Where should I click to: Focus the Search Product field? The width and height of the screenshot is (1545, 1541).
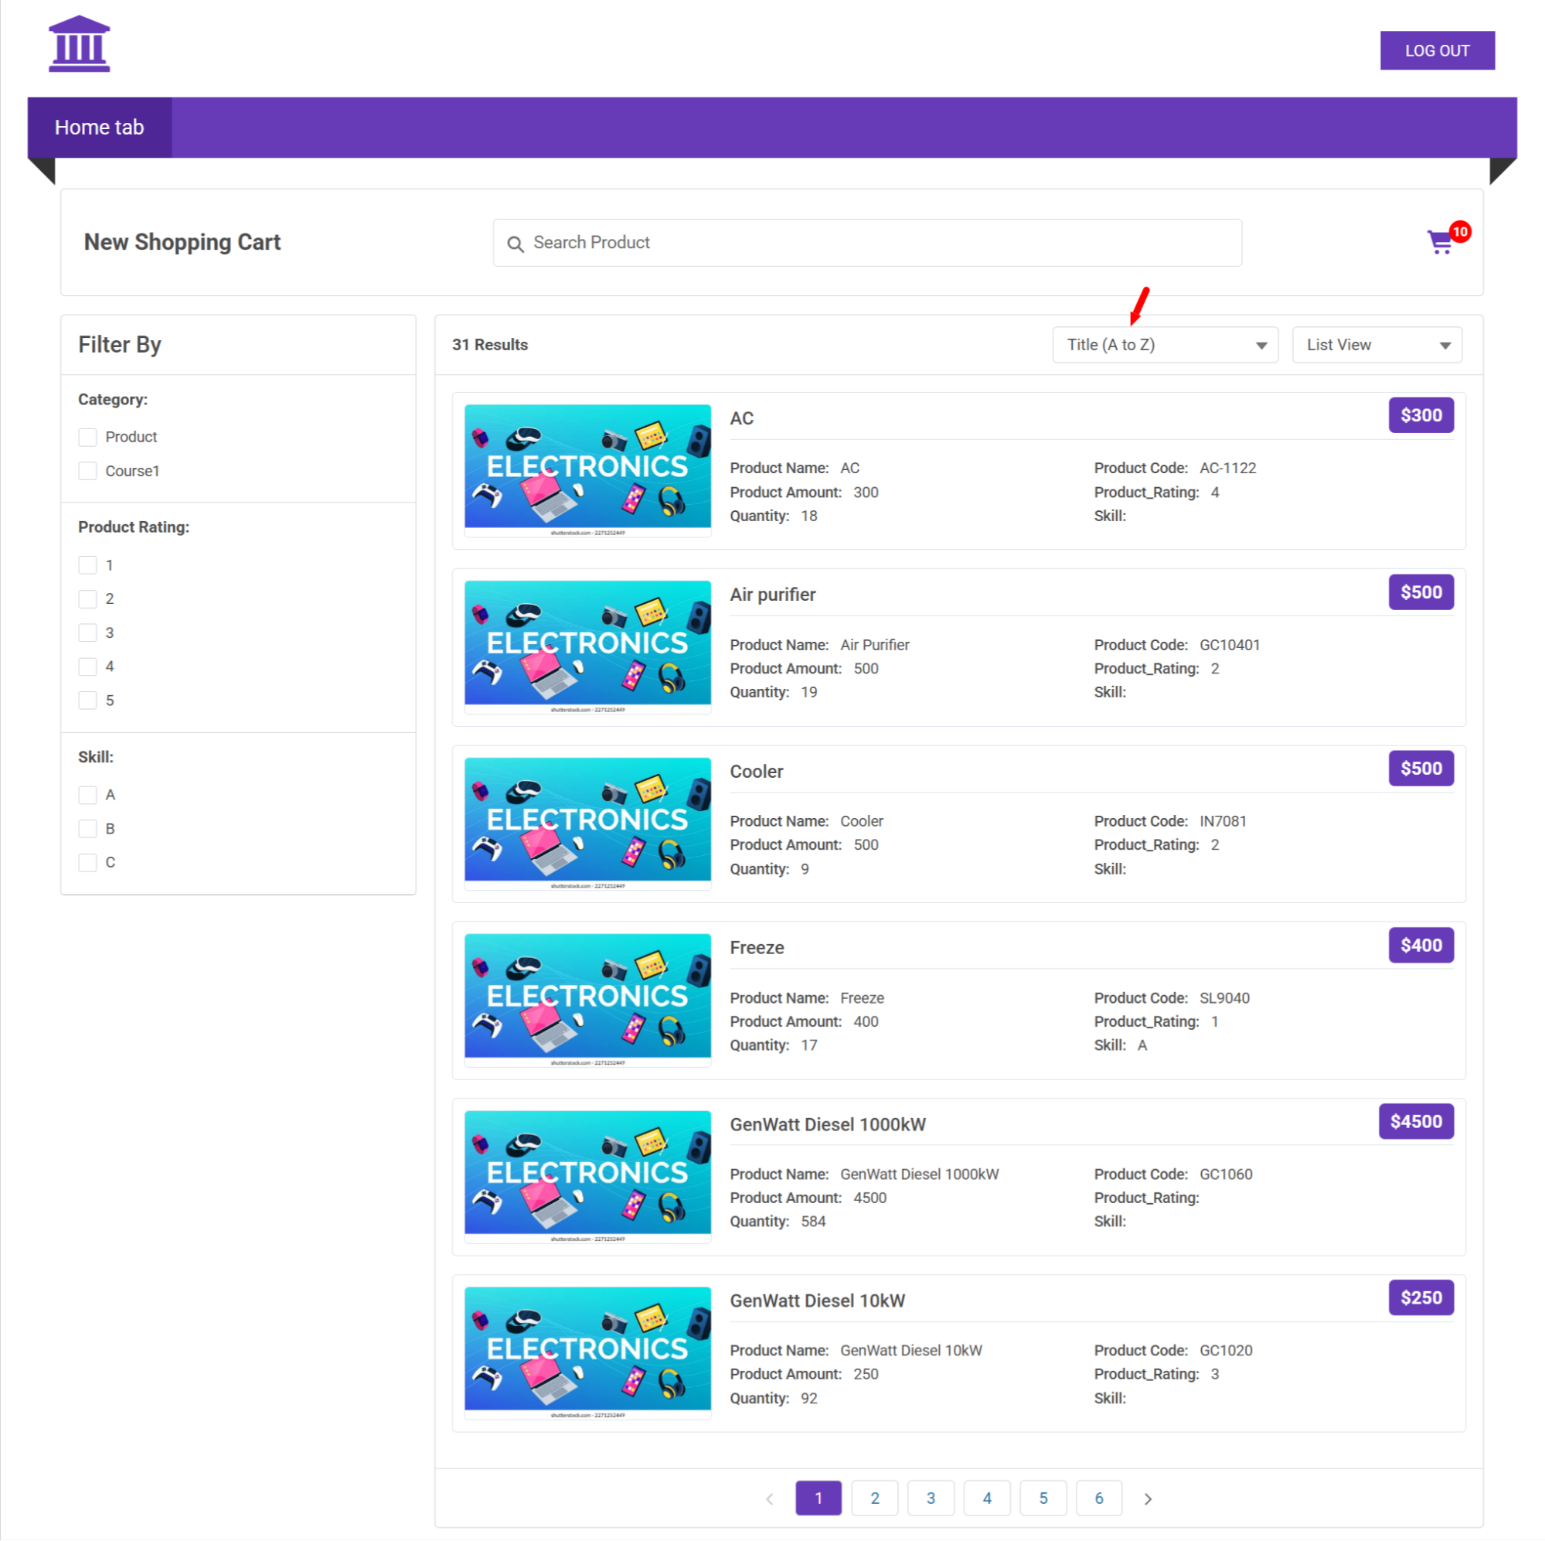coord(880,243)
